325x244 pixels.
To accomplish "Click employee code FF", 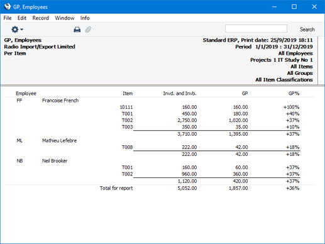I will 19,101.
